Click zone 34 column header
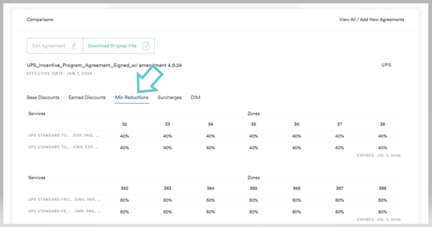Screen dimensions: 432x227 pyautogui.click(x=210, y=124)
